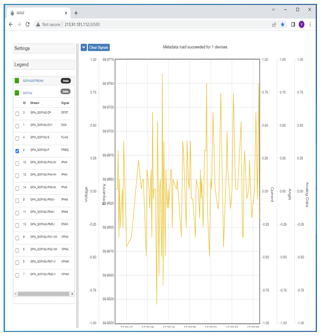Open the SOFIA2STREAM link
322x336 pixels.
point(33,81)
